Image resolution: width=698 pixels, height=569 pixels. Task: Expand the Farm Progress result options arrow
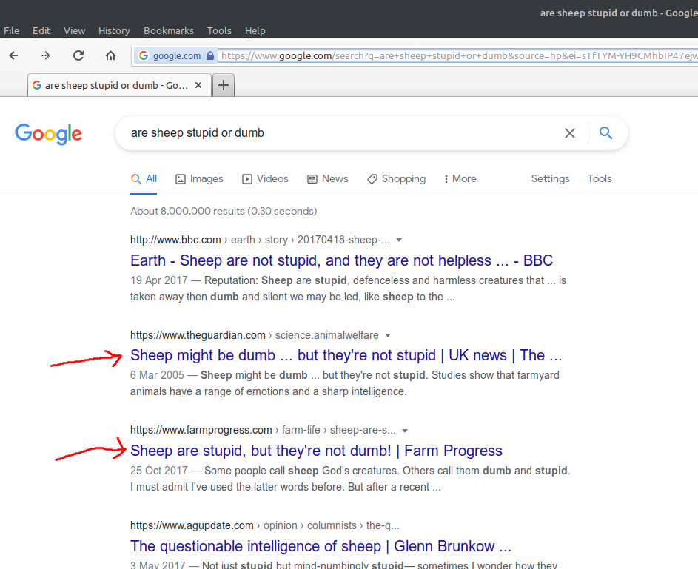pos(405,431)
